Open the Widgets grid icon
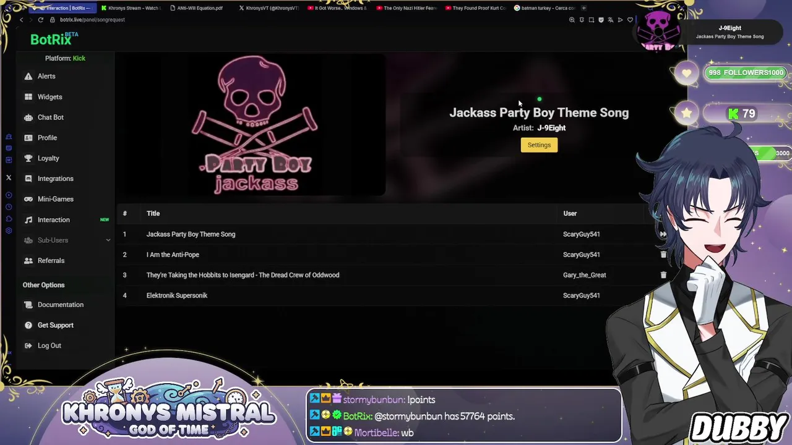792x445 pixels. pyautogui.click(x=28, y=97)
